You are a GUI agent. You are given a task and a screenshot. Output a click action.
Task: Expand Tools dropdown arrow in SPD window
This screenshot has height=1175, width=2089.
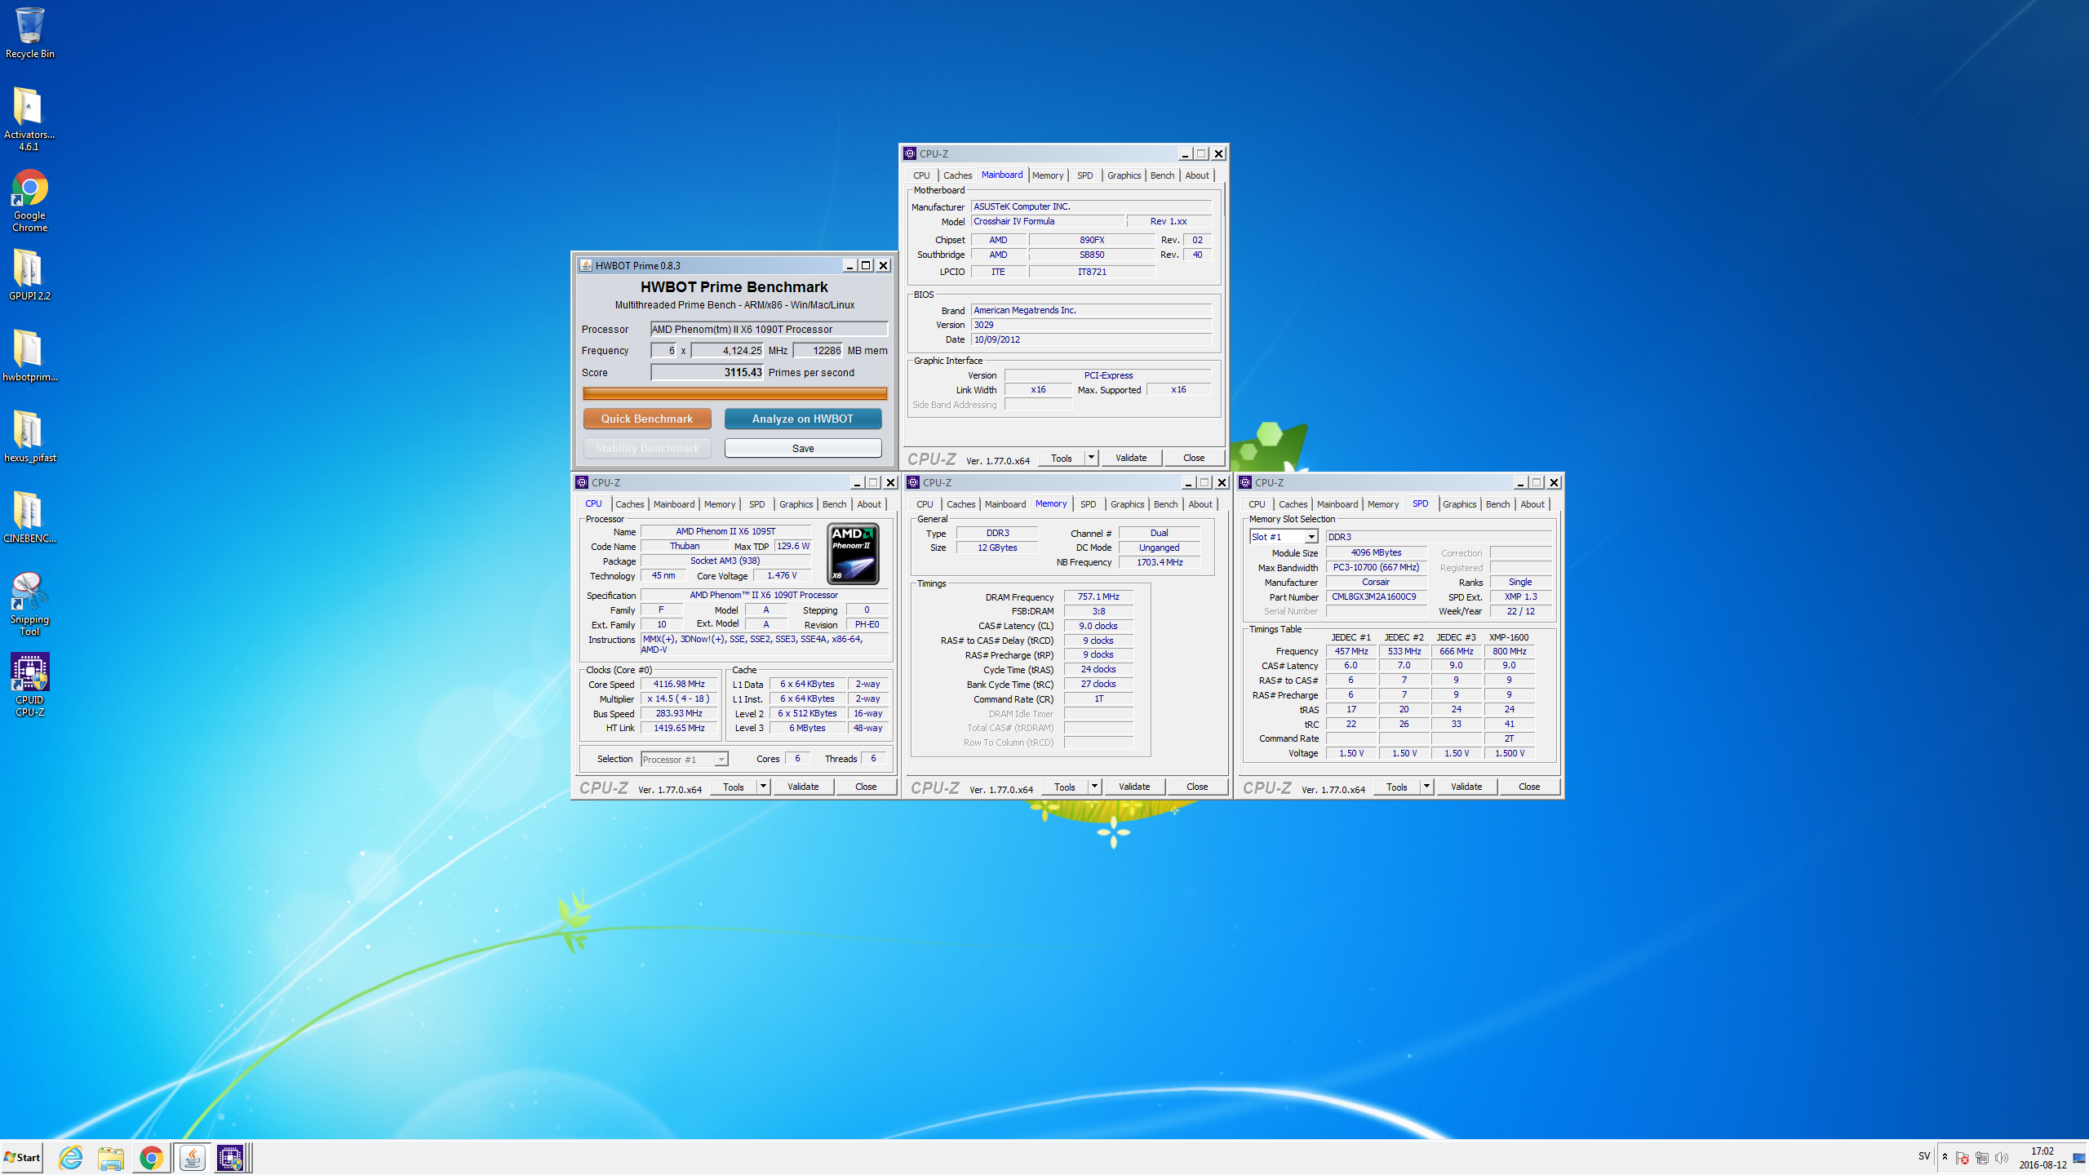pyautogui.click(x=1426, y=787)
